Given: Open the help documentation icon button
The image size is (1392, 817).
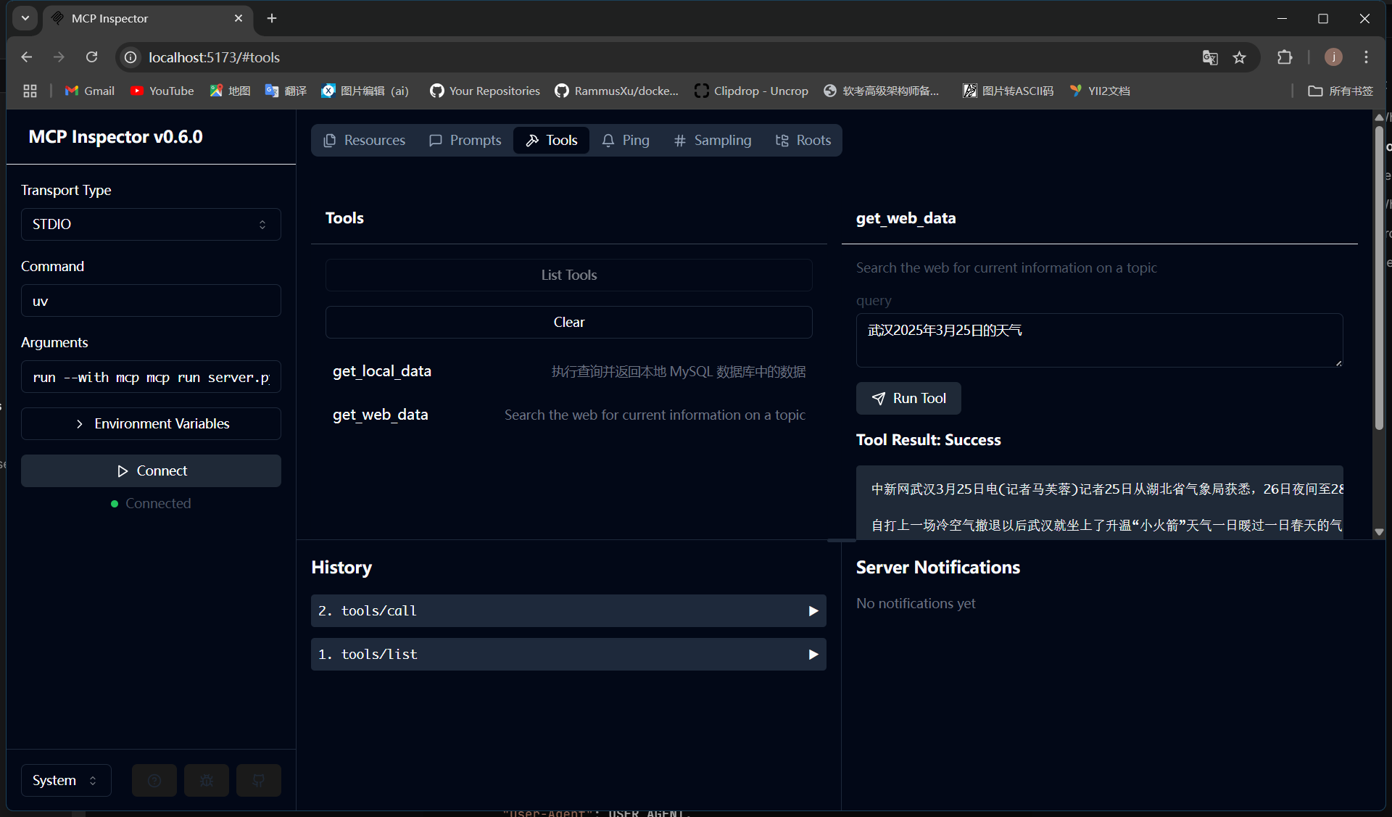Looking at the screenshot, I should [154, 780].
